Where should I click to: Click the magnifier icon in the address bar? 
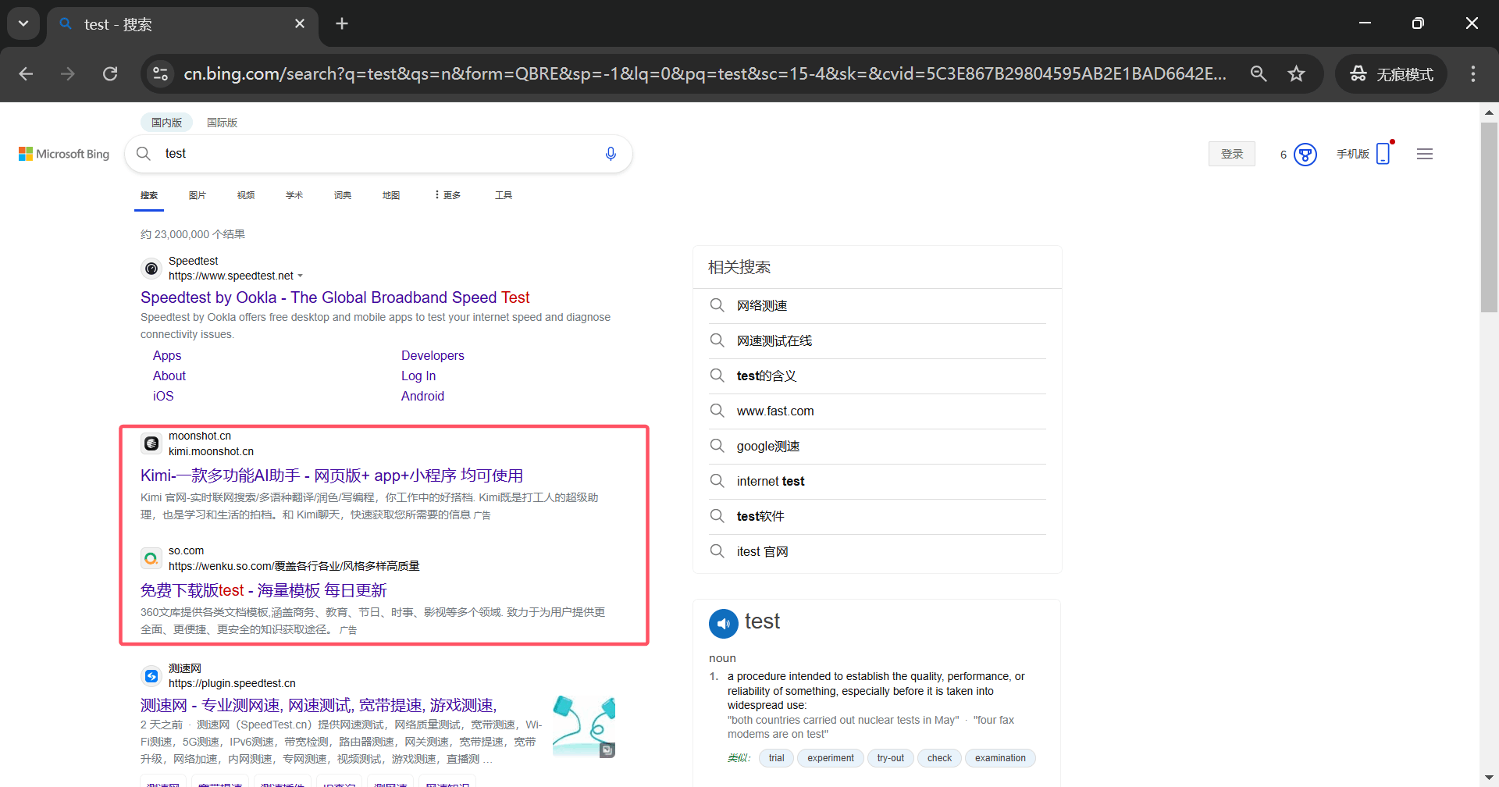(1258, 73)
